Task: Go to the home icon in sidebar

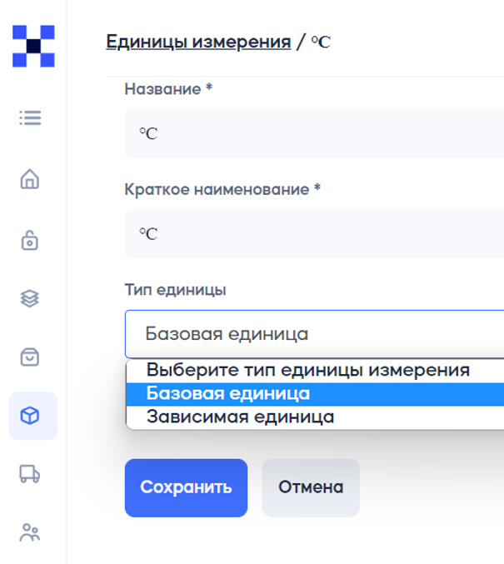Action: [30, 179]
